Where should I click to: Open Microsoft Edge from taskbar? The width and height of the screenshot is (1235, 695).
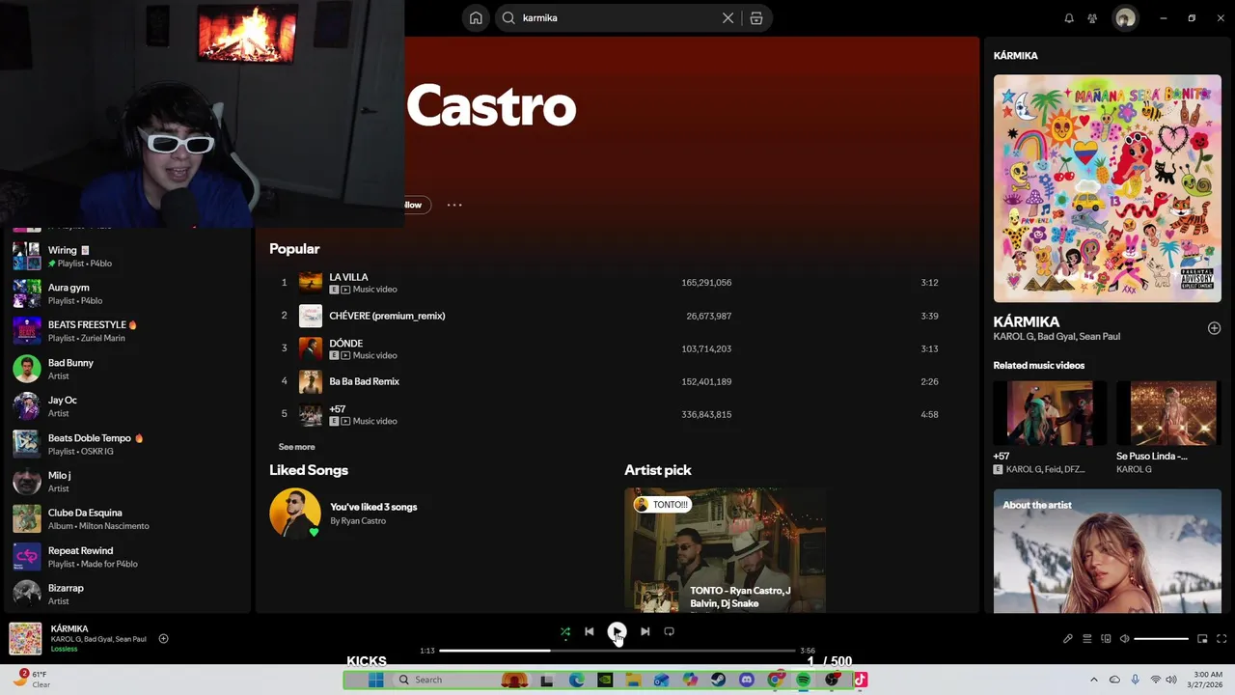[x=576, y=680]
